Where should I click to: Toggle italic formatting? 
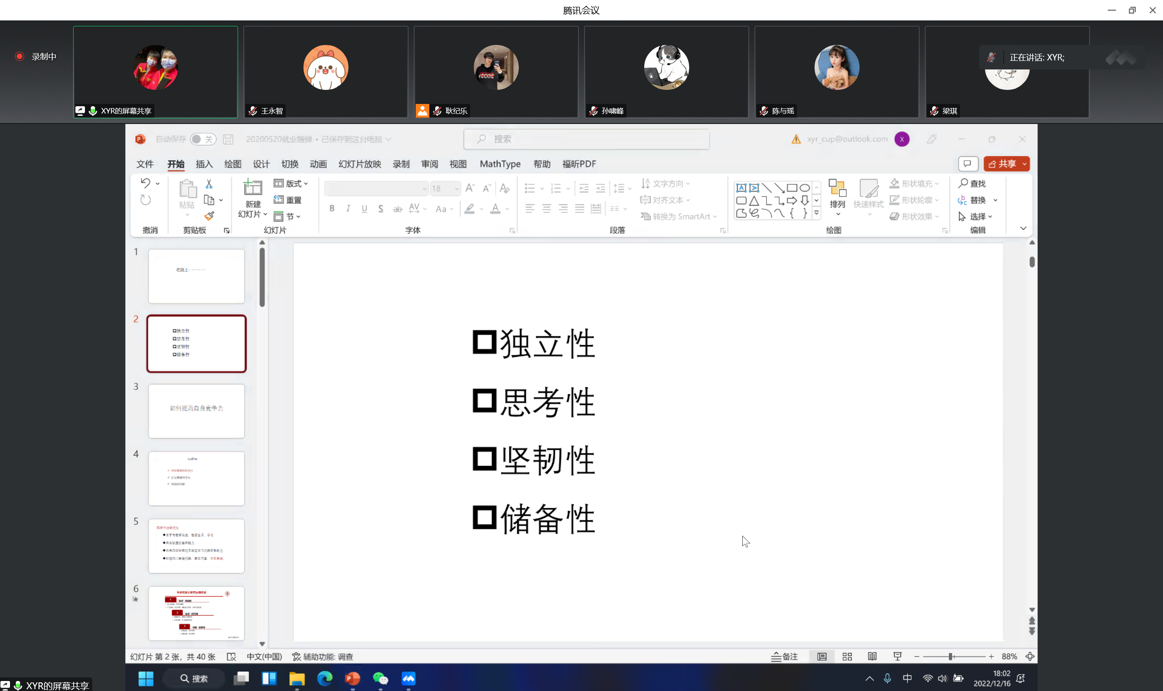pyautogui.click(x=348, y=208)
